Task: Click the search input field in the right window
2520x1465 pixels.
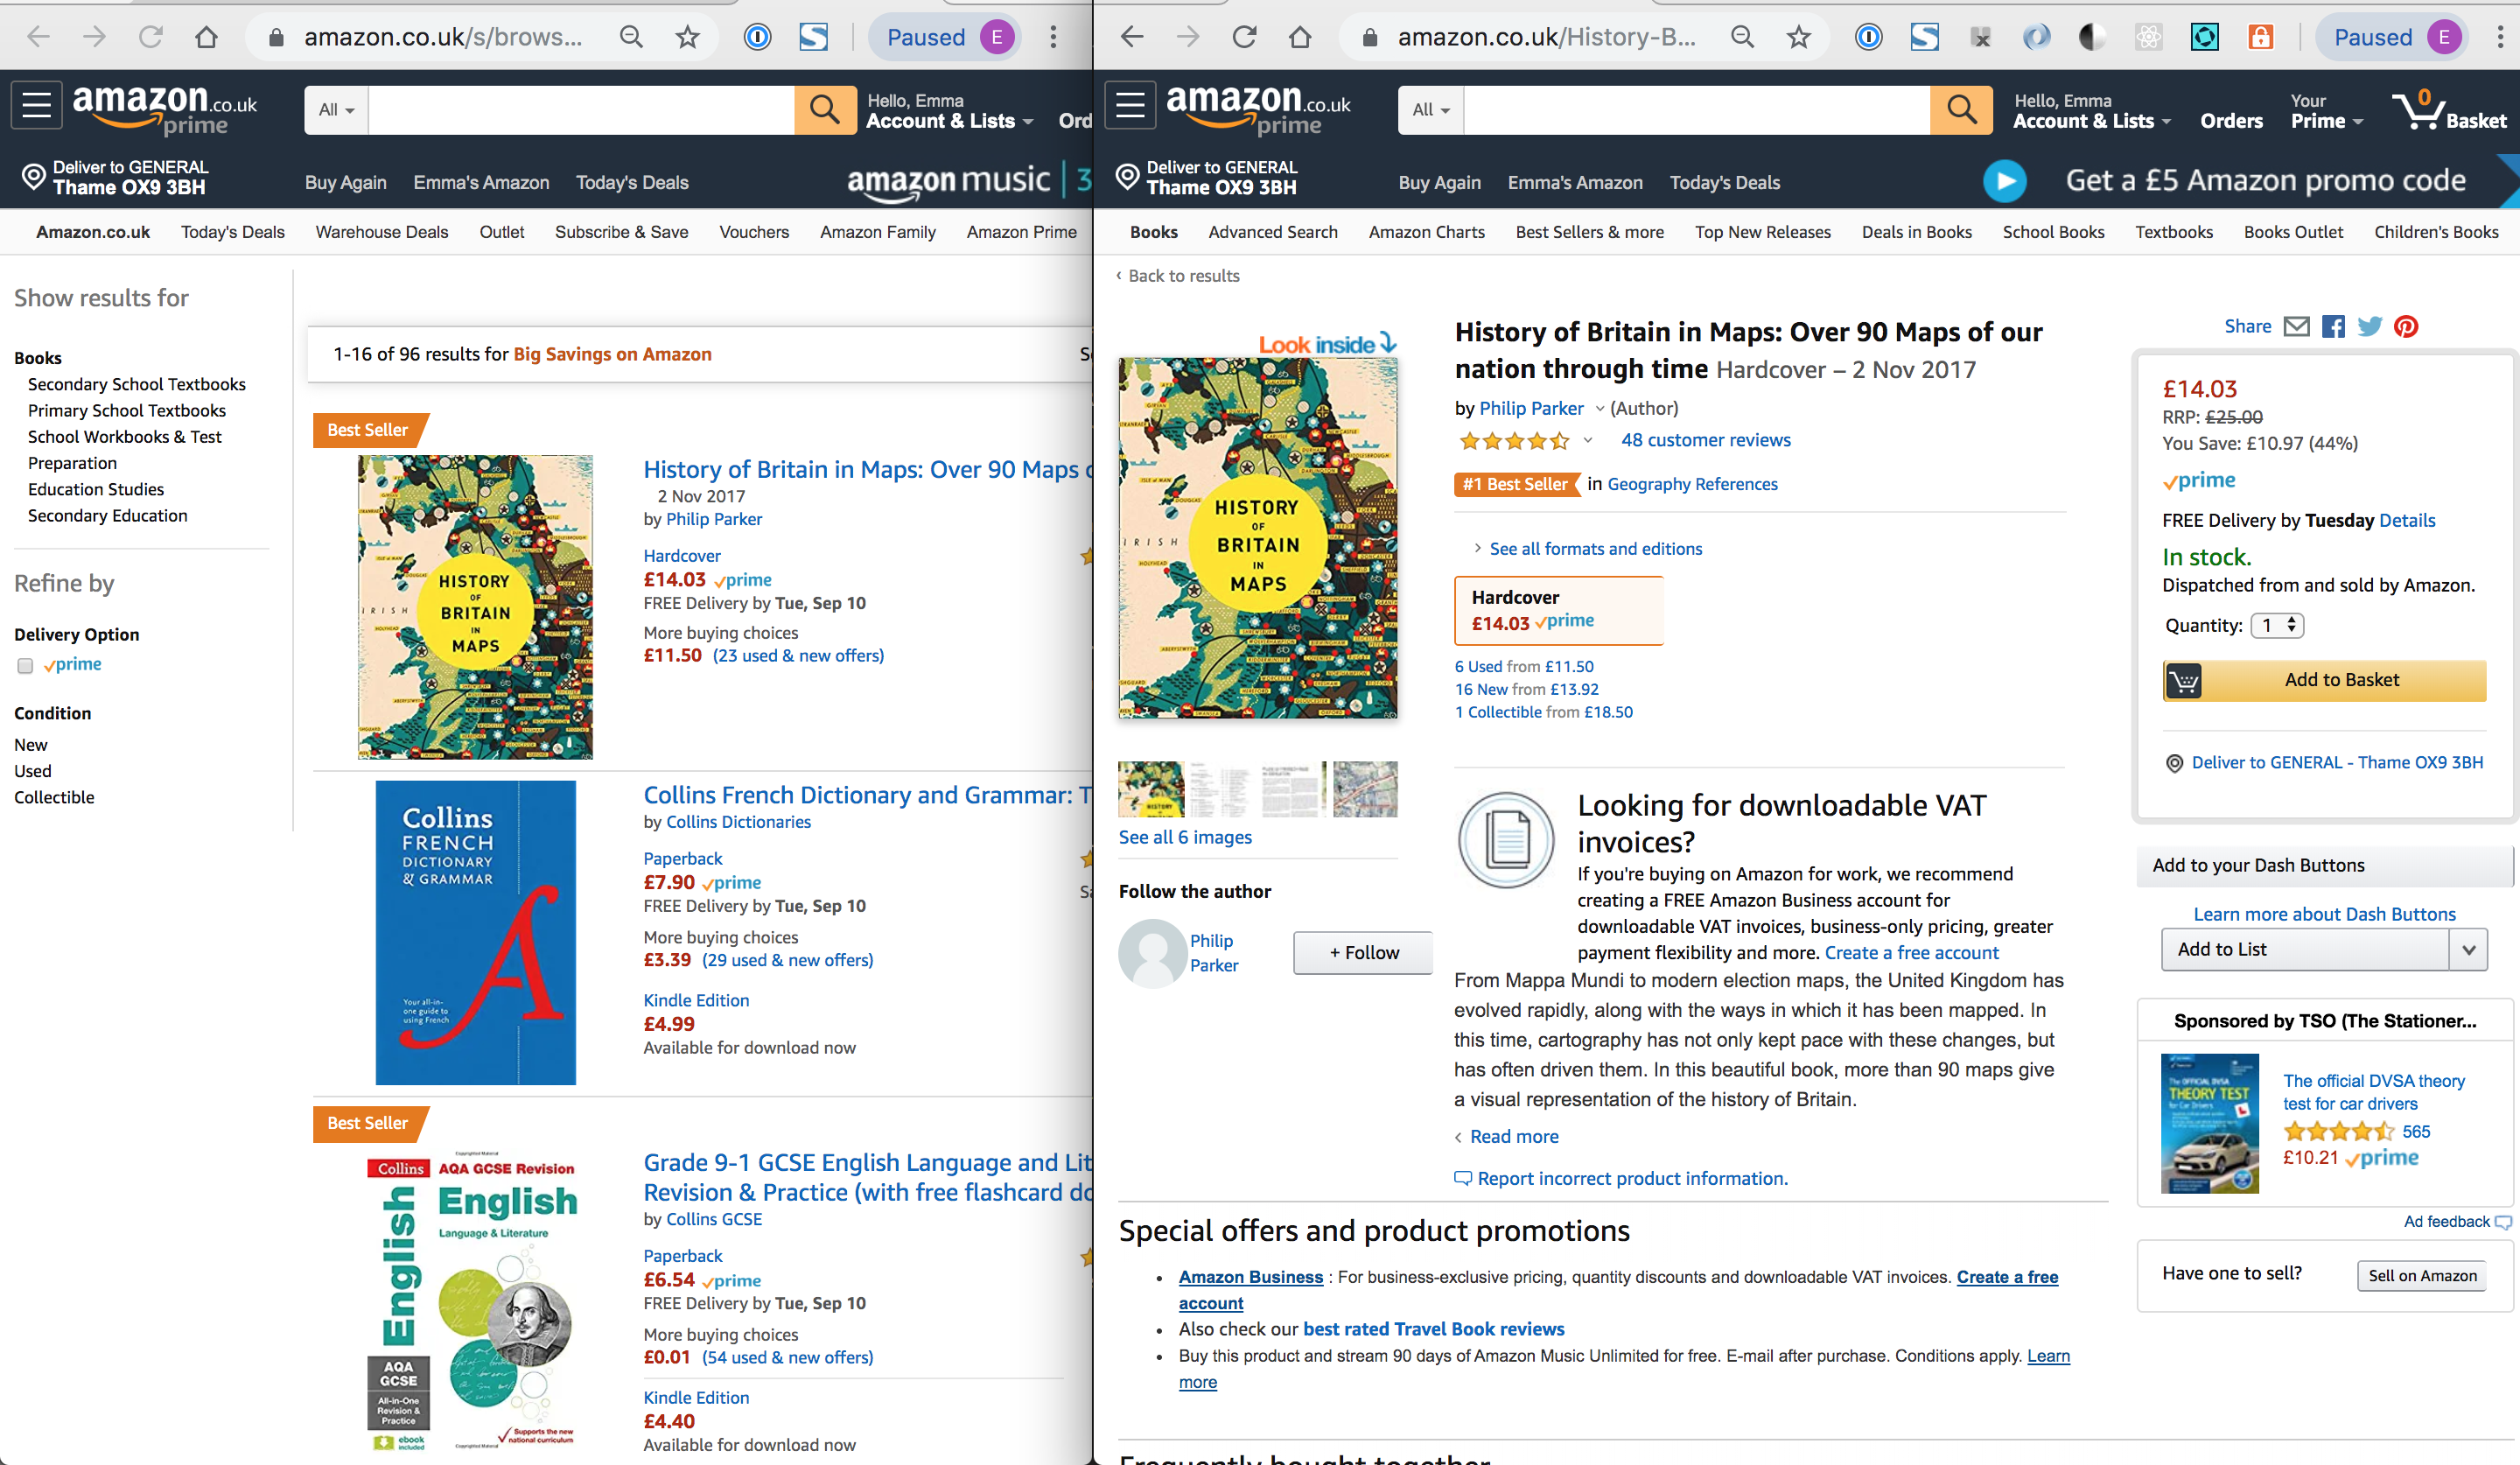Action: (x=1696, y=110)
